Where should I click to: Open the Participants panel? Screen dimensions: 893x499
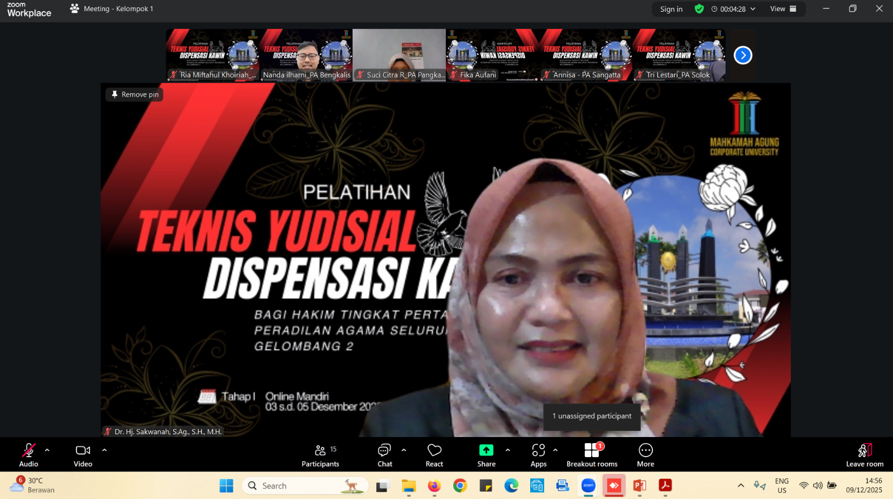pos(320,455)
